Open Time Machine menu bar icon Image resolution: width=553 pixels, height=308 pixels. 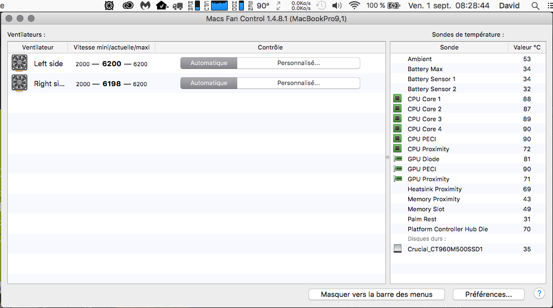(x=321, y=6)
